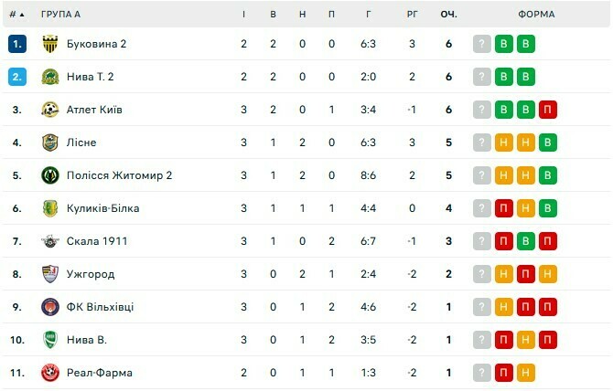Screen dimensions: 613x391
Task: Sort standings by ОЧ. points column
Action: pos(449,15)
